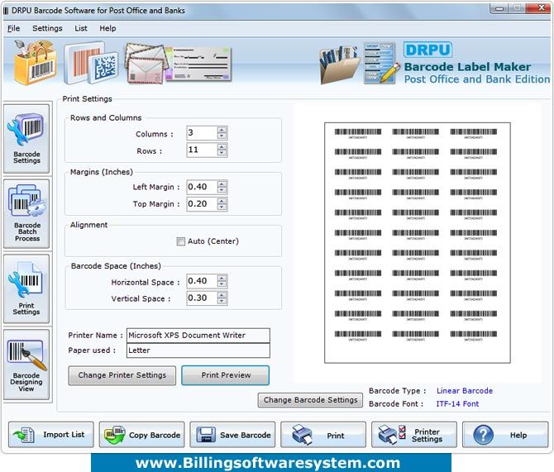
Task: Decrease the Left Margin spinner value
Action: (x=222, y=190)
